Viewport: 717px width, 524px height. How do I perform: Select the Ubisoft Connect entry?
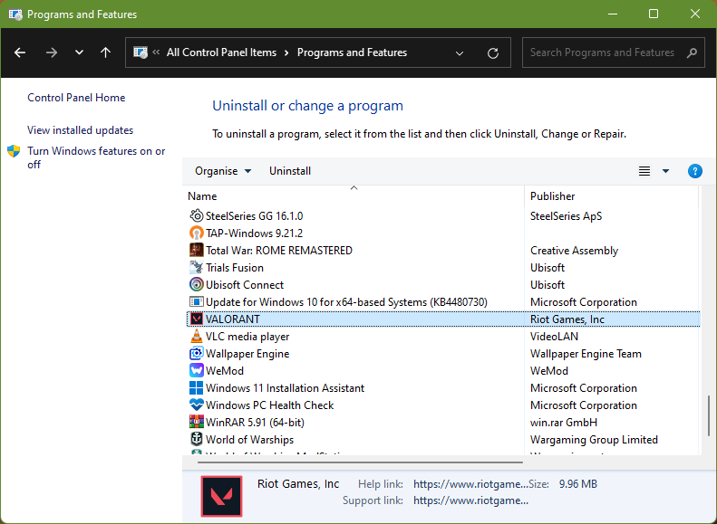tap(443, 284)
